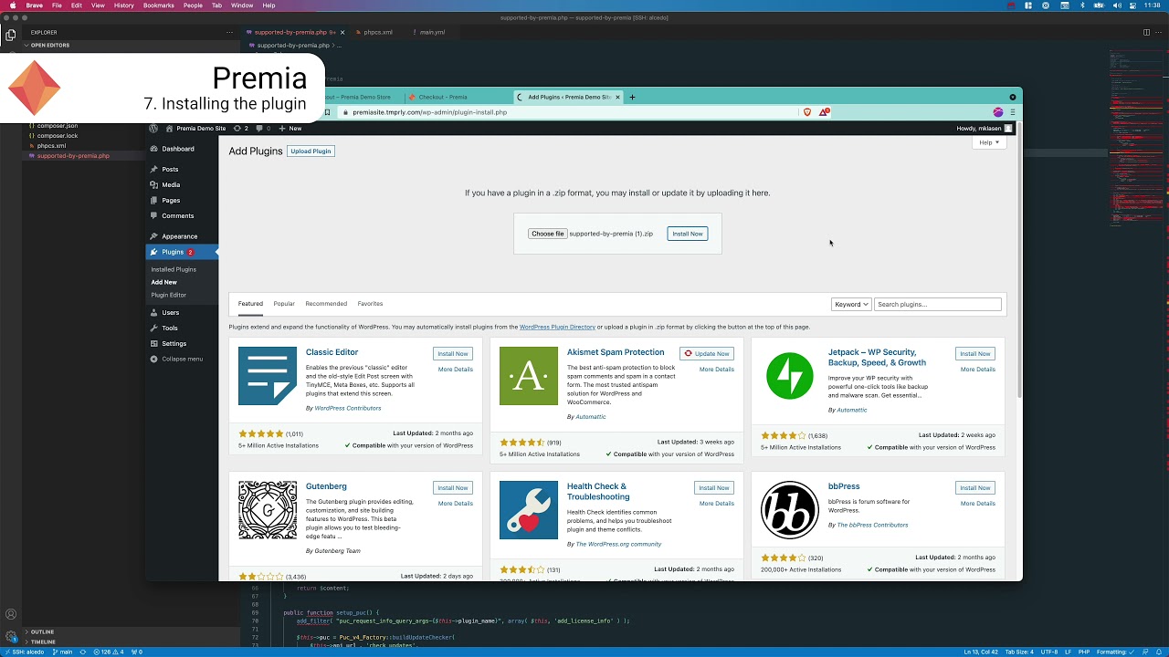Click the Brave tab search dropdown arrow

pyautogui.click(x=1013, y=97)
